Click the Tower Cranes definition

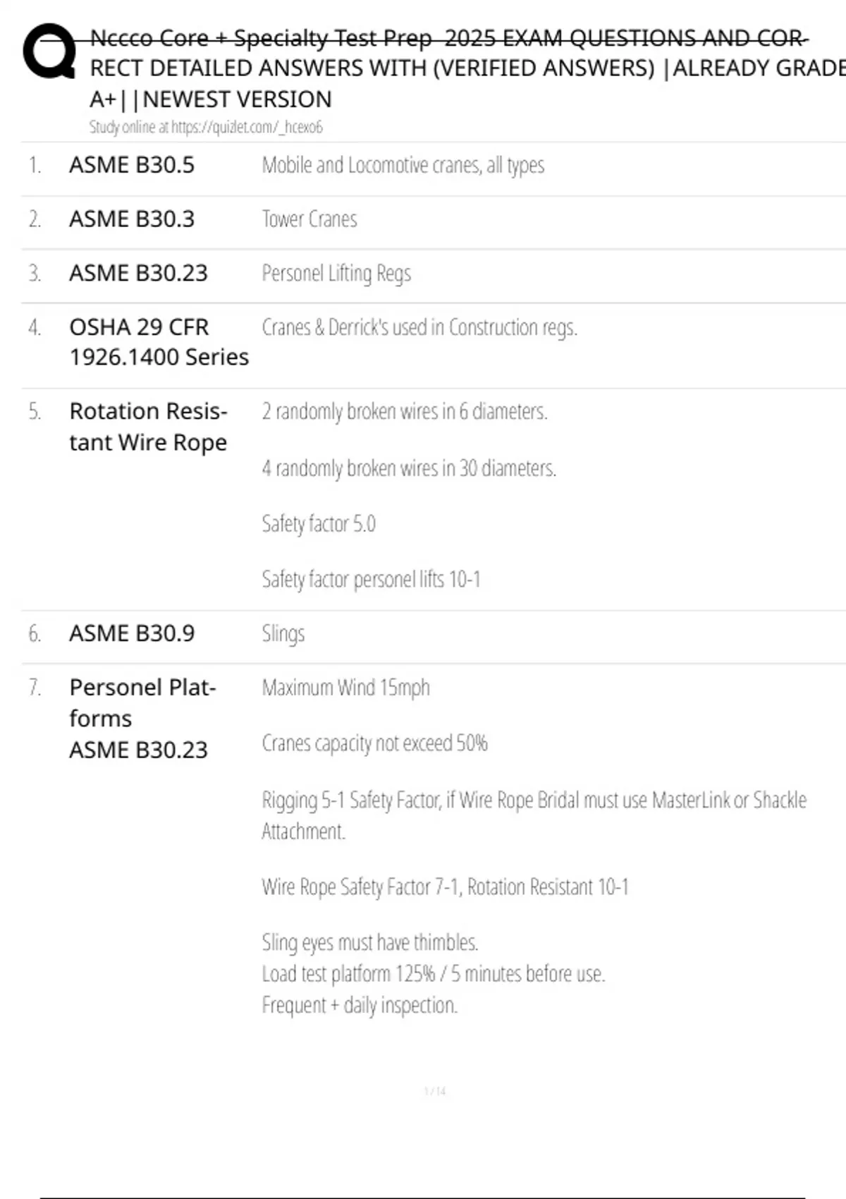pos(309,219)
